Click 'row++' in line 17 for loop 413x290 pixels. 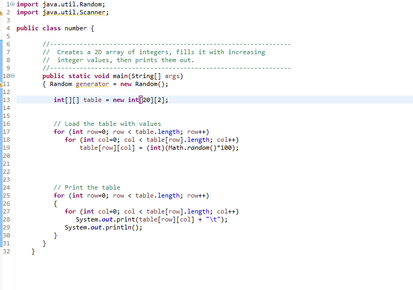pyautogui.click(x=197, y=132)
